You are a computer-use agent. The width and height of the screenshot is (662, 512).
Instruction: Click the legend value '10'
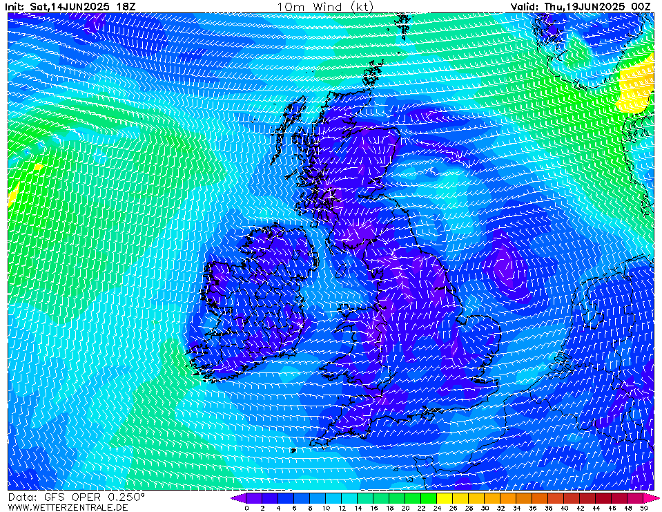(x=326, y=508)
